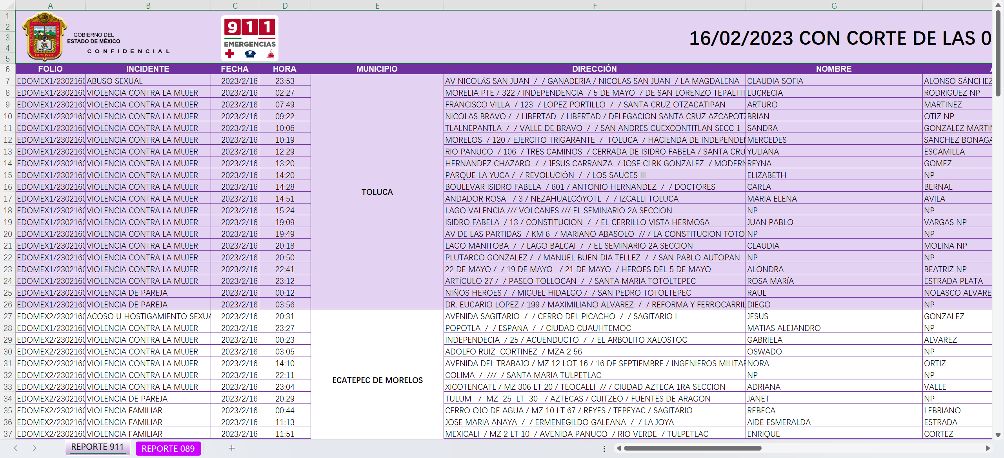Screen dimensions: 1004x458
Task: Click horizontal scrollbar left arrow
Action: 619,448
